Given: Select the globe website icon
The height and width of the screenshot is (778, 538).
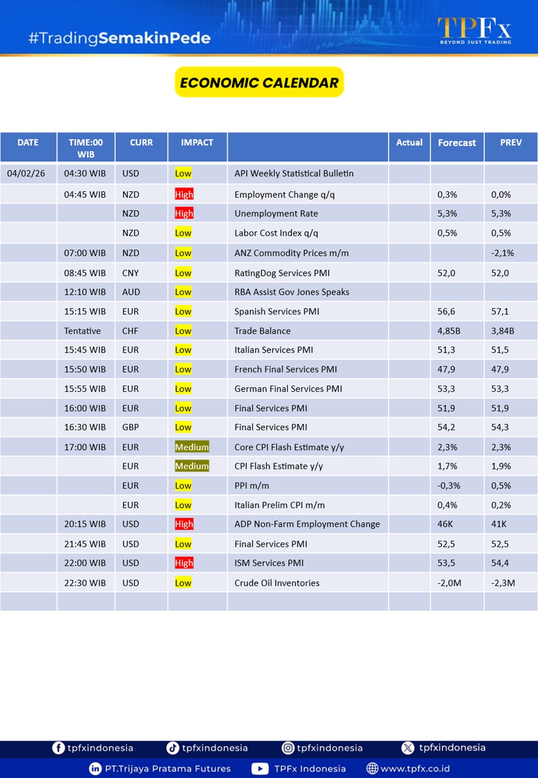Looking at the screenshot, I should click(x=372, y=769).
